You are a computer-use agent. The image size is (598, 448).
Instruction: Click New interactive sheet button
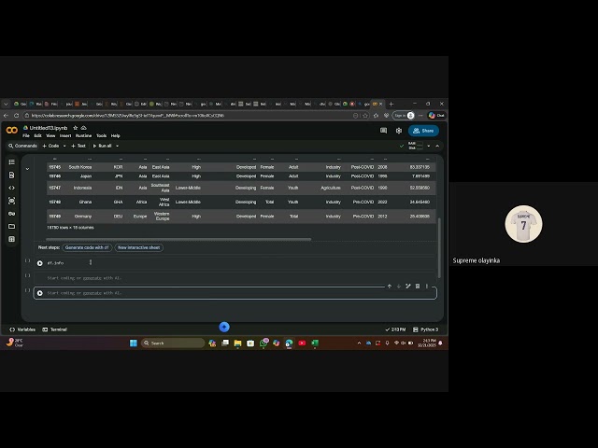point(139,247)
